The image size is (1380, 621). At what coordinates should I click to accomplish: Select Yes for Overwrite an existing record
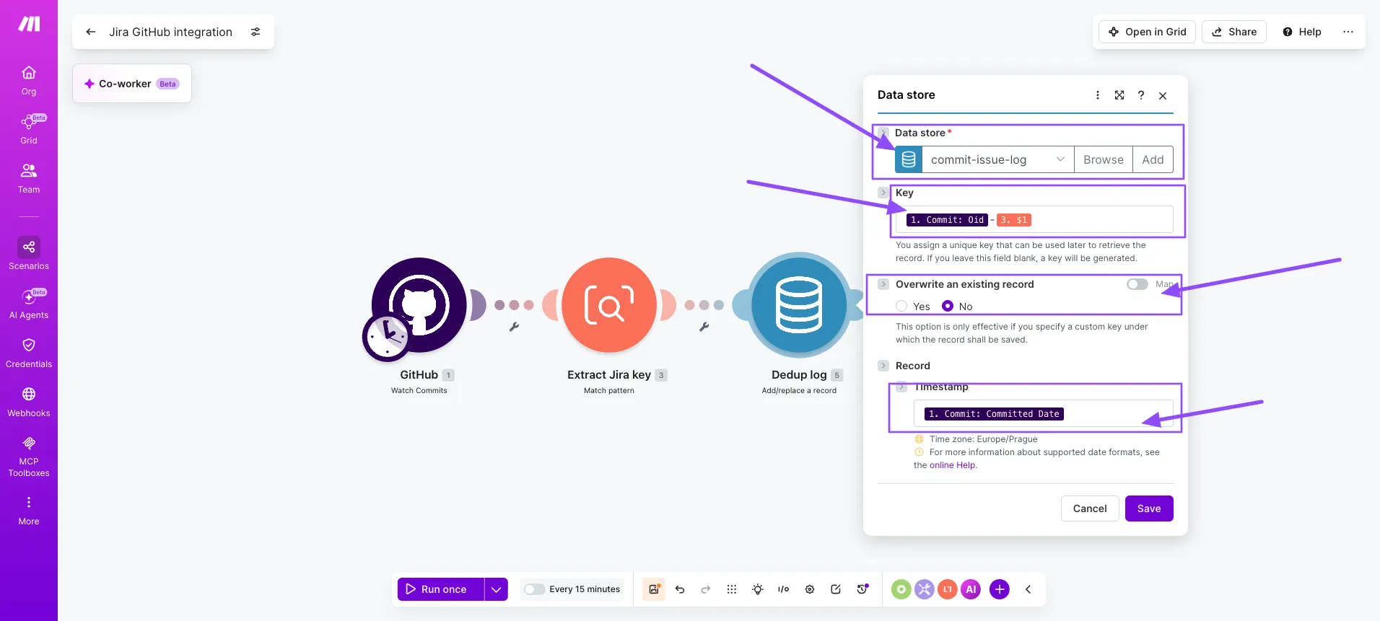click(901, 307)
